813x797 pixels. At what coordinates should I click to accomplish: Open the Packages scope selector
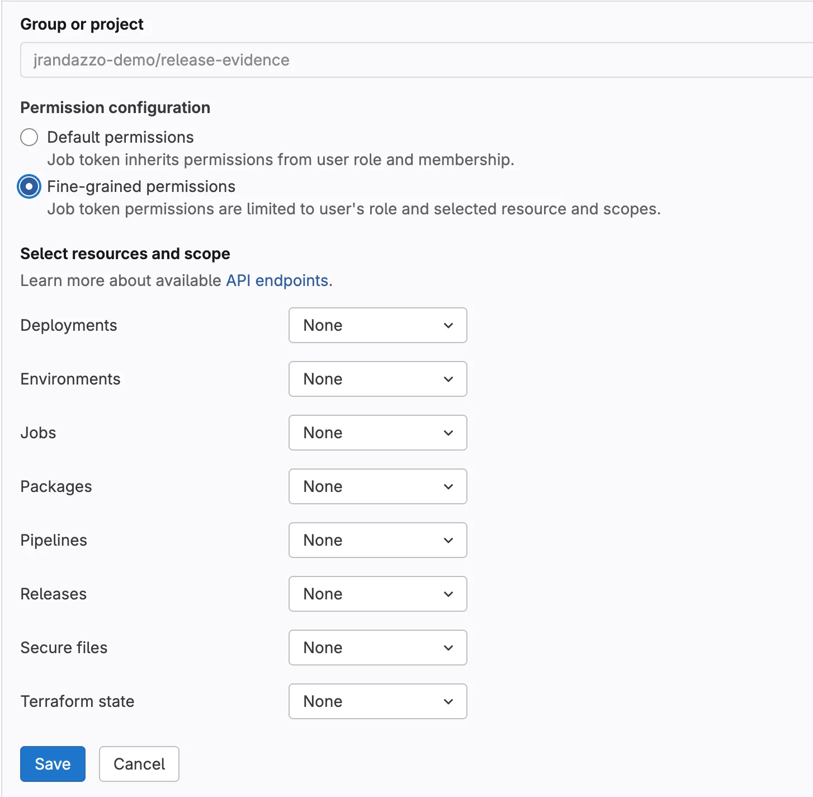pos(377,486)
